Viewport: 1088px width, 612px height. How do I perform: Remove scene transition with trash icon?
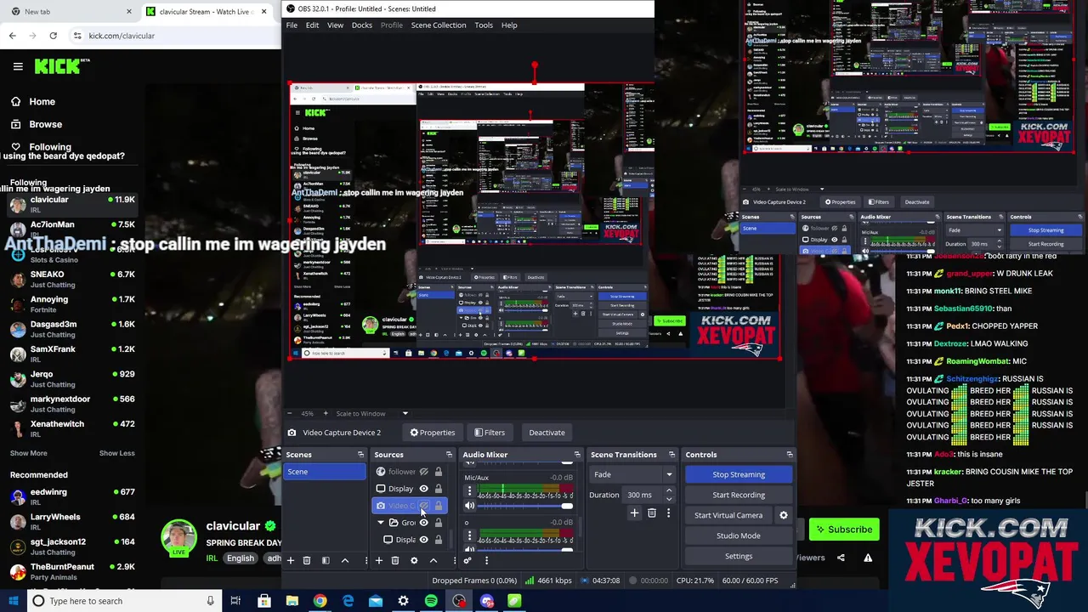click(652, 513)
